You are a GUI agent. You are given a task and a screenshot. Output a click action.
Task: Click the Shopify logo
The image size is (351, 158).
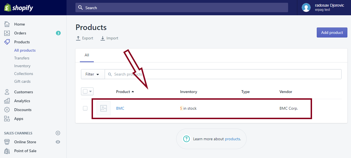19,8
